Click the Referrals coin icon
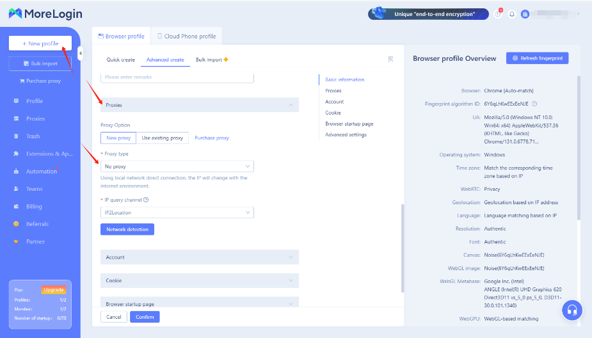The width and height of the screenshot is (592, 338). (x=16, y=224)
